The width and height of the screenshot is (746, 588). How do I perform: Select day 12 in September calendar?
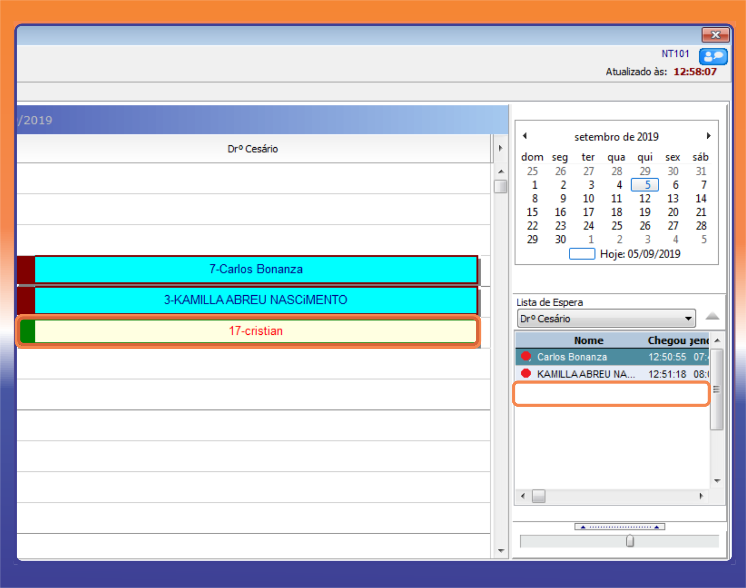click(x=645, y=198)
